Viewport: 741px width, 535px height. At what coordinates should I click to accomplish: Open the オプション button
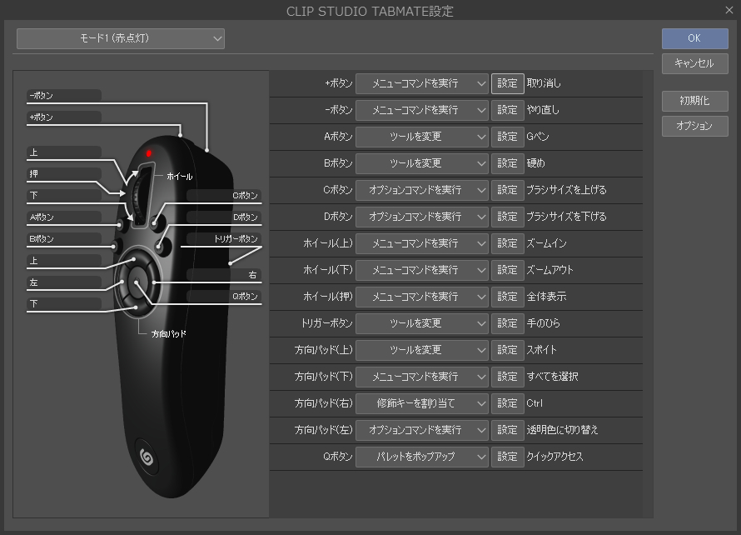click(x=694, y=126)
